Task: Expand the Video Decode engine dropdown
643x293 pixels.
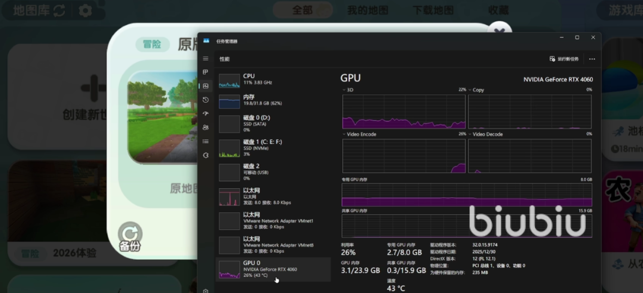Action: click(470, 134)
